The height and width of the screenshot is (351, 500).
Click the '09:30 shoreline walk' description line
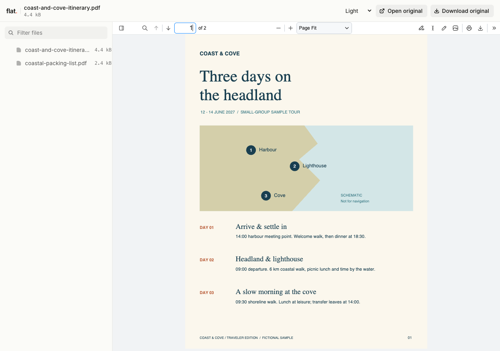click(x=298, y=302)
